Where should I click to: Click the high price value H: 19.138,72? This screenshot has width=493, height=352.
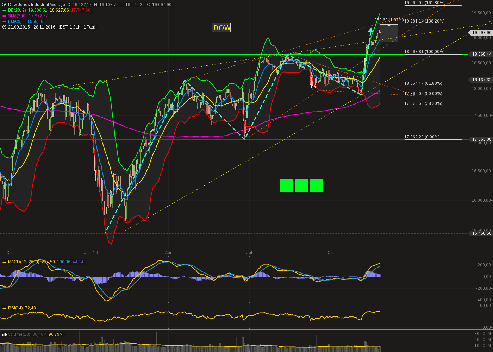coord(106,5)
